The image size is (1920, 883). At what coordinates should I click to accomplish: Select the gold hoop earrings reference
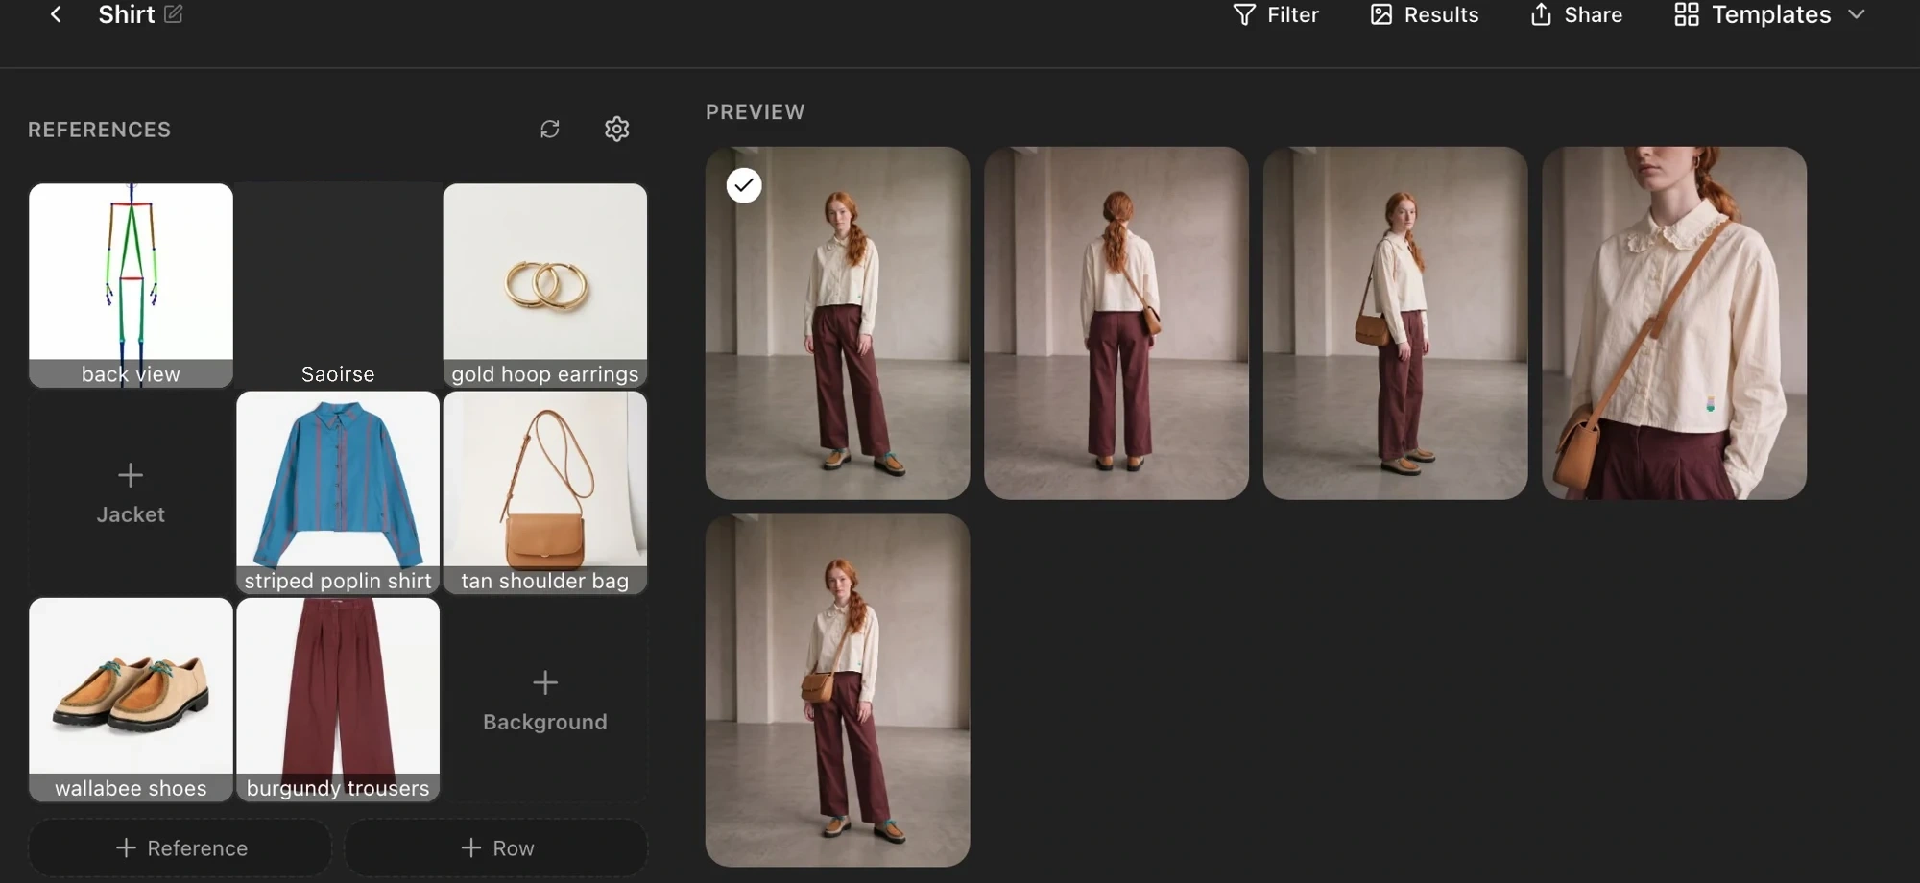click(545, 285)
